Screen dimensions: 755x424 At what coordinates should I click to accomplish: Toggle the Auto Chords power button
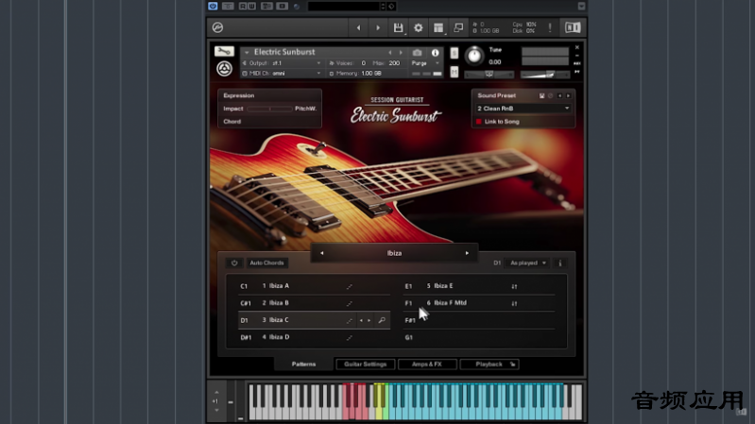[234, 263]
